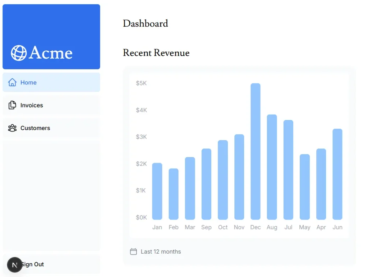368x277 pixels.
Task: Select the Apr revenue bar
Action: click(x=321, y=184)
